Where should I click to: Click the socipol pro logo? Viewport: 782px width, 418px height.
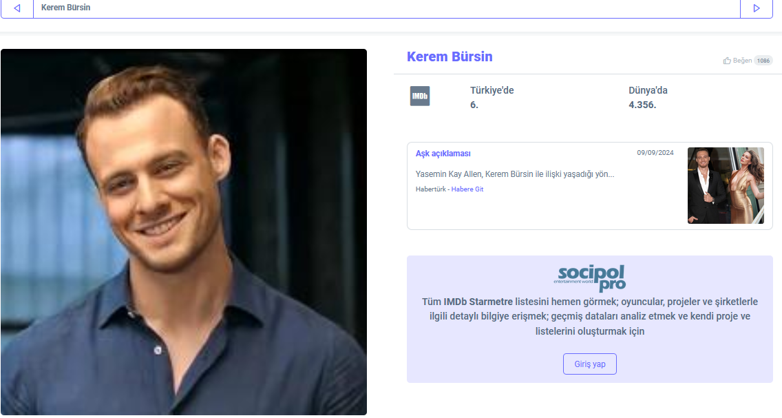coord(590,278)
